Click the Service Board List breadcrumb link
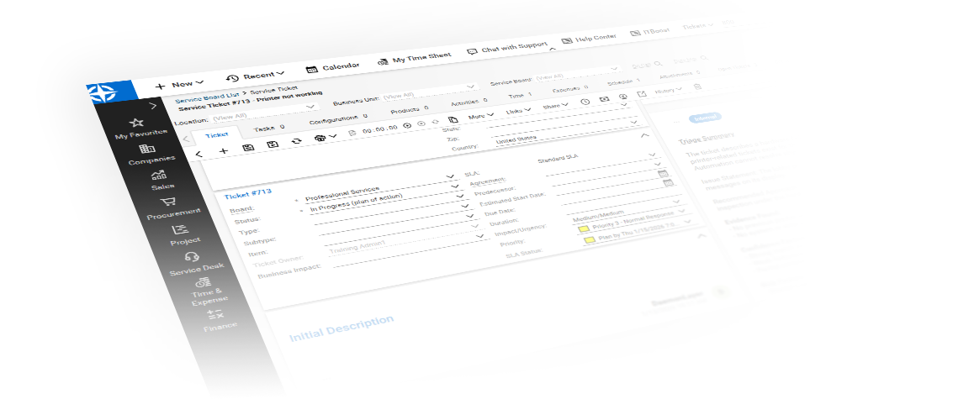 [206, 97]
